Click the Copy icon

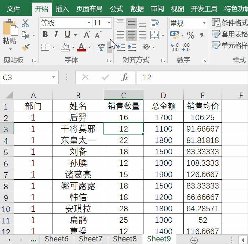(26, 35)
